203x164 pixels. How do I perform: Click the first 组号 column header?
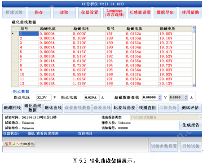coord(29,29)
